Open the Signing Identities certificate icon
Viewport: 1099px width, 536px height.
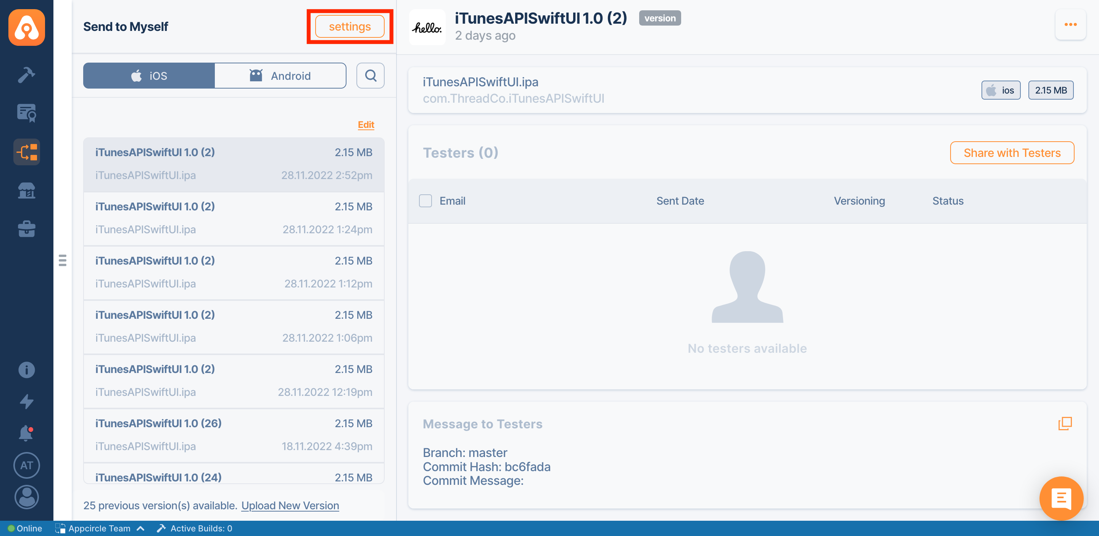26,113
